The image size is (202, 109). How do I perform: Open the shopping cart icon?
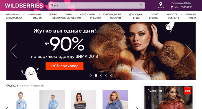[x=172, y=7]
